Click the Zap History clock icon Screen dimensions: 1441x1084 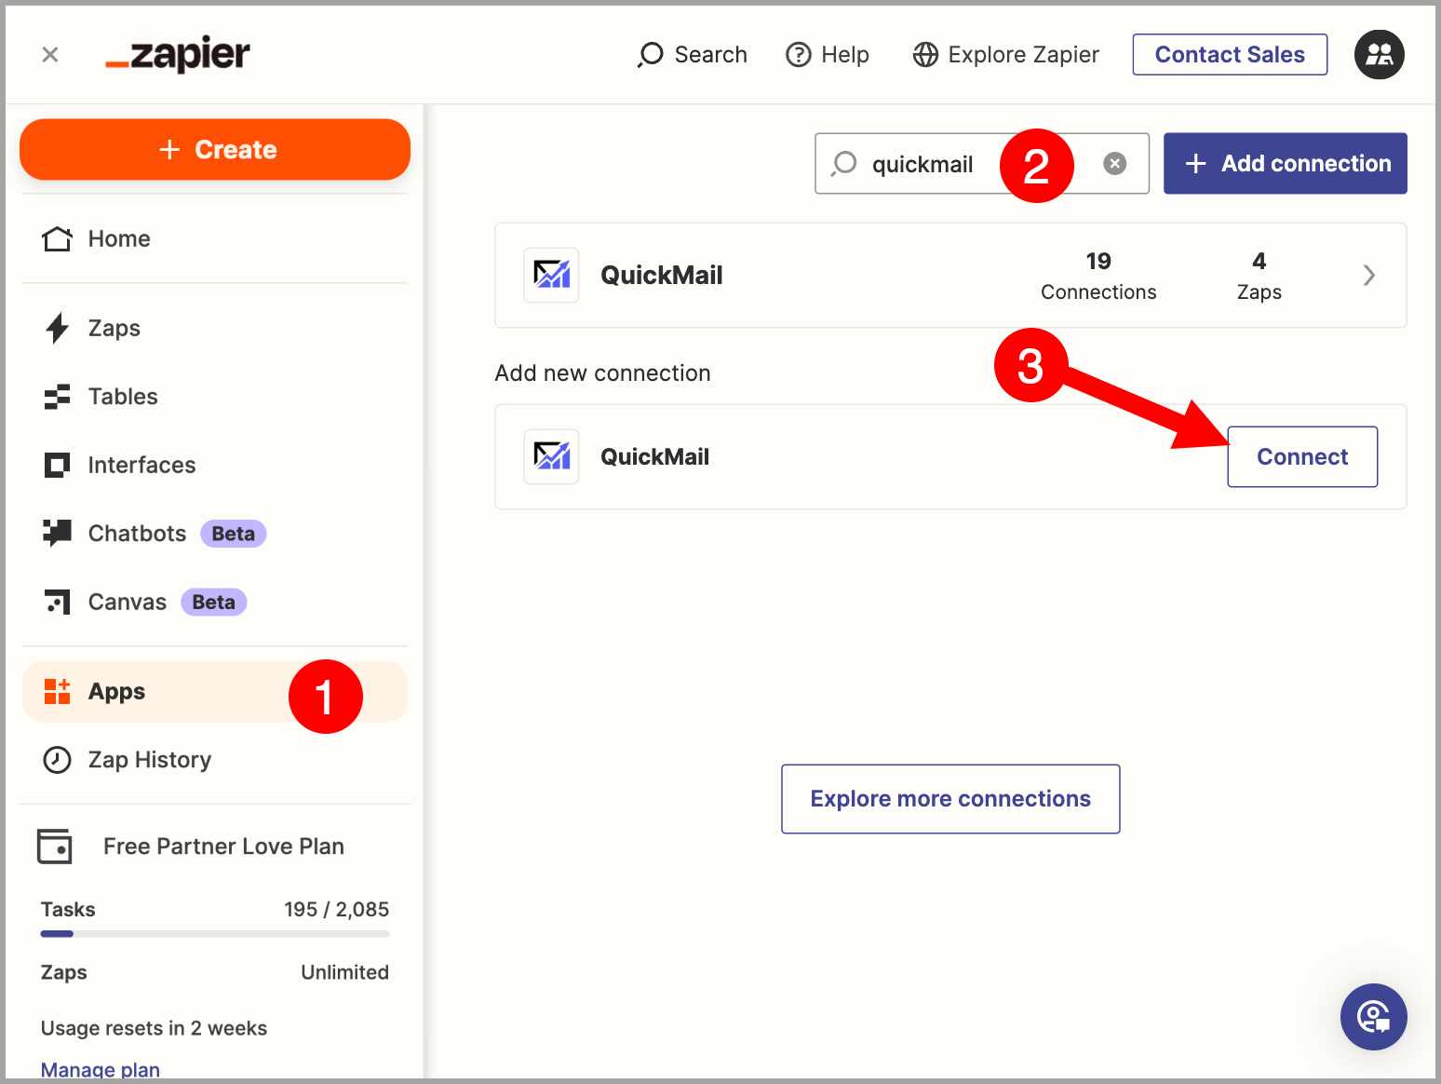pos(57,760)
